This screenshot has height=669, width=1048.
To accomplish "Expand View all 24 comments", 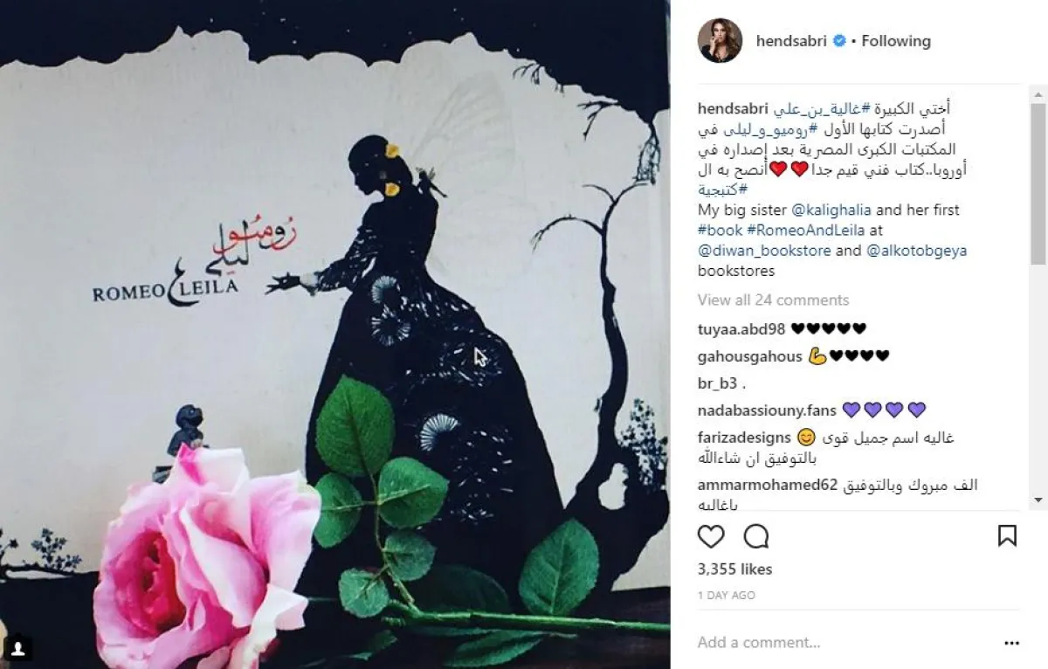I will point(773,300).
